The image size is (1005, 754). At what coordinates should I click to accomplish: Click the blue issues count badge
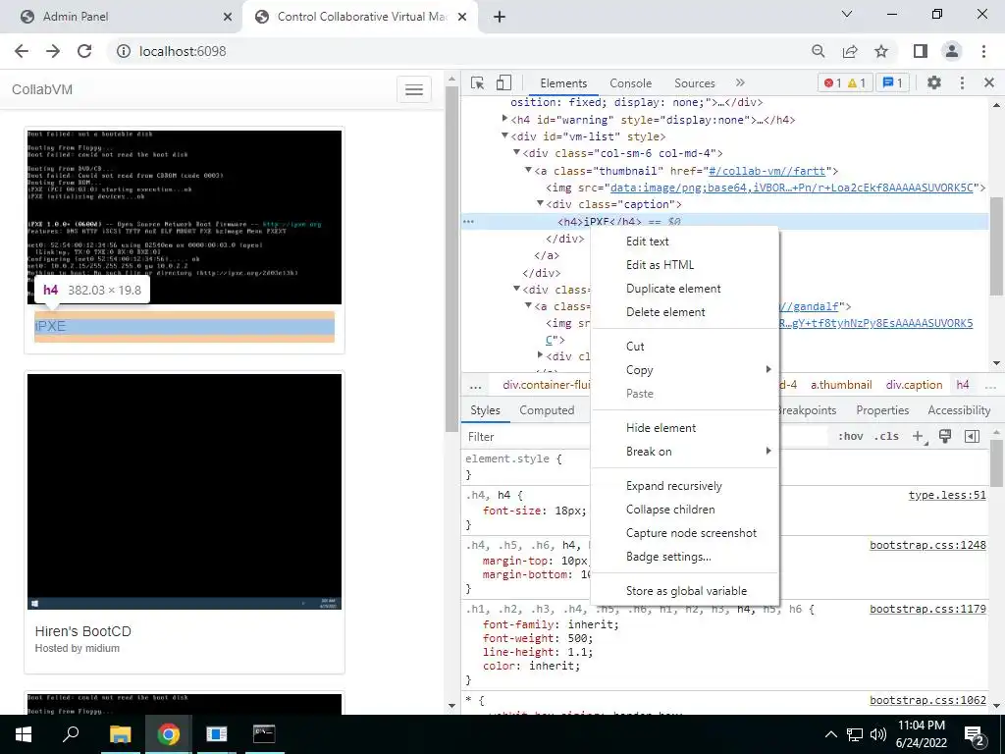pyautogui.click(x=892, y=82)
